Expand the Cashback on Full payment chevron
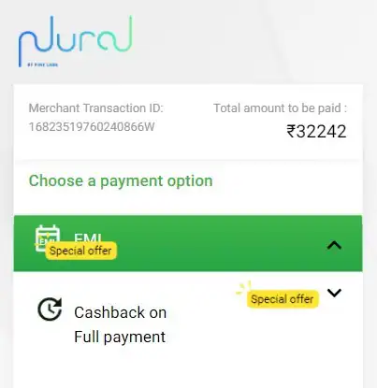 [x=334, y=293]
